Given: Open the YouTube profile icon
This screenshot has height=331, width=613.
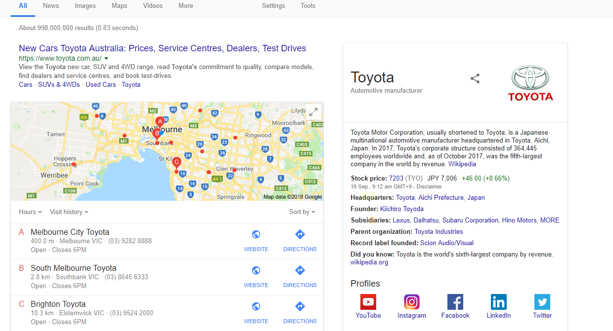Looking at the screenshot, I should pos(368,302).
